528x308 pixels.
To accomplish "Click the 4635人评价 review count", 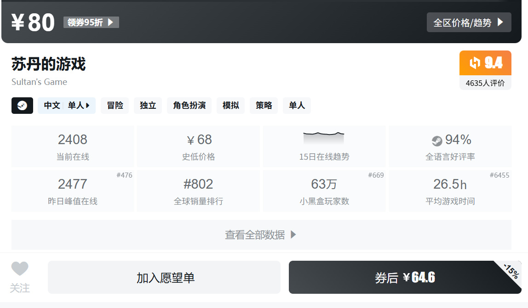I will tap(485, 83).
